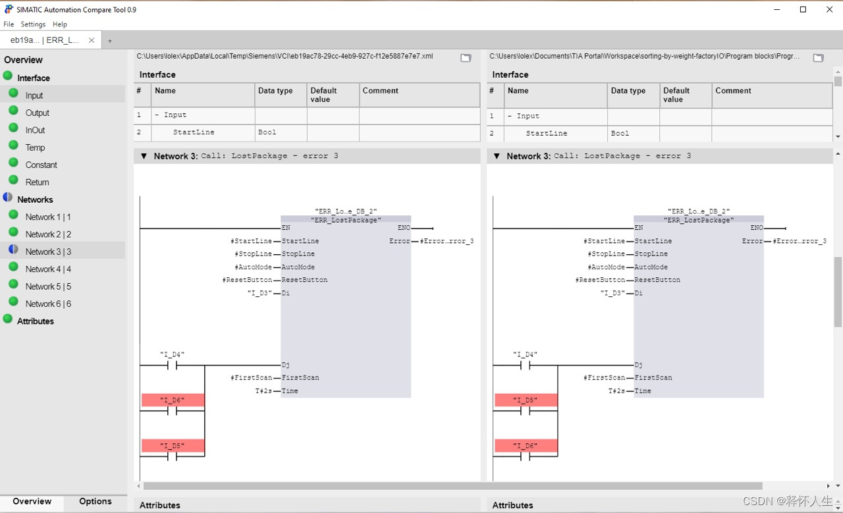The width and height of the screenshot is (843, 513).
Task: Click the green status icon beside Temp
Action: (13, 145)
